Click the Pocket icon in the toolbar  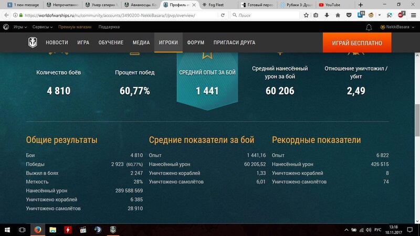(x=349, y=15)
